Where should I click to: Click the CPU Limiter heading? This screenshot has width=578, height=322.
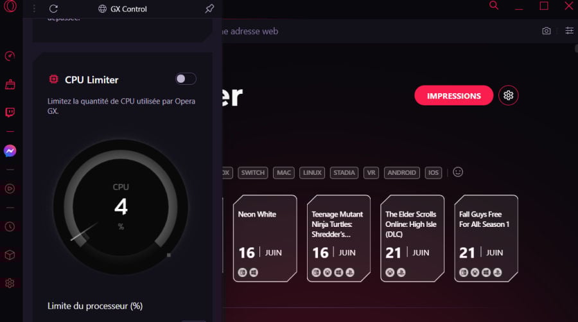(x=91, y=80)
